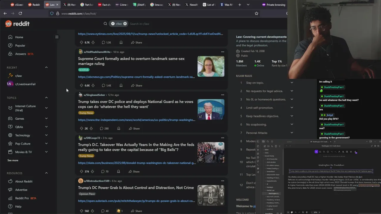Activate the purple selection tool in Excalidraw
The image size is (381, 214).
(x=316, y=152)
